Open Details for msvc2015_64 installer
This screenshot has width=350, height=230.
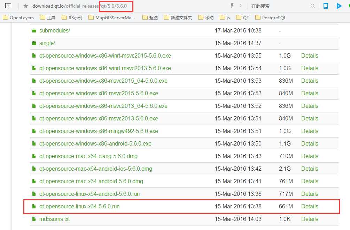310,81
